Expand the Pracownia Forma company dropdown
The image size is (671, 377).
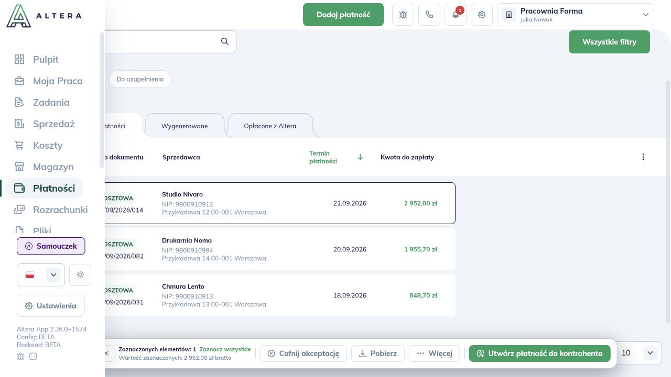576,15
